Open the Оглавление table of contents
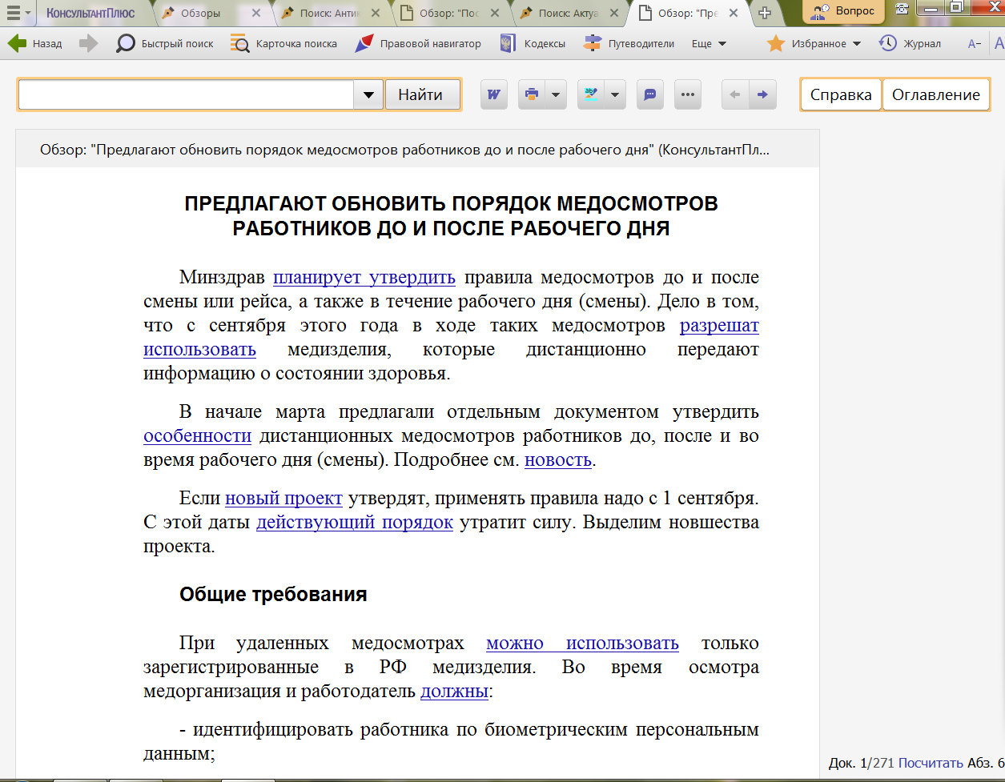This screenshot has width=1005, height=782. (935, 94)
